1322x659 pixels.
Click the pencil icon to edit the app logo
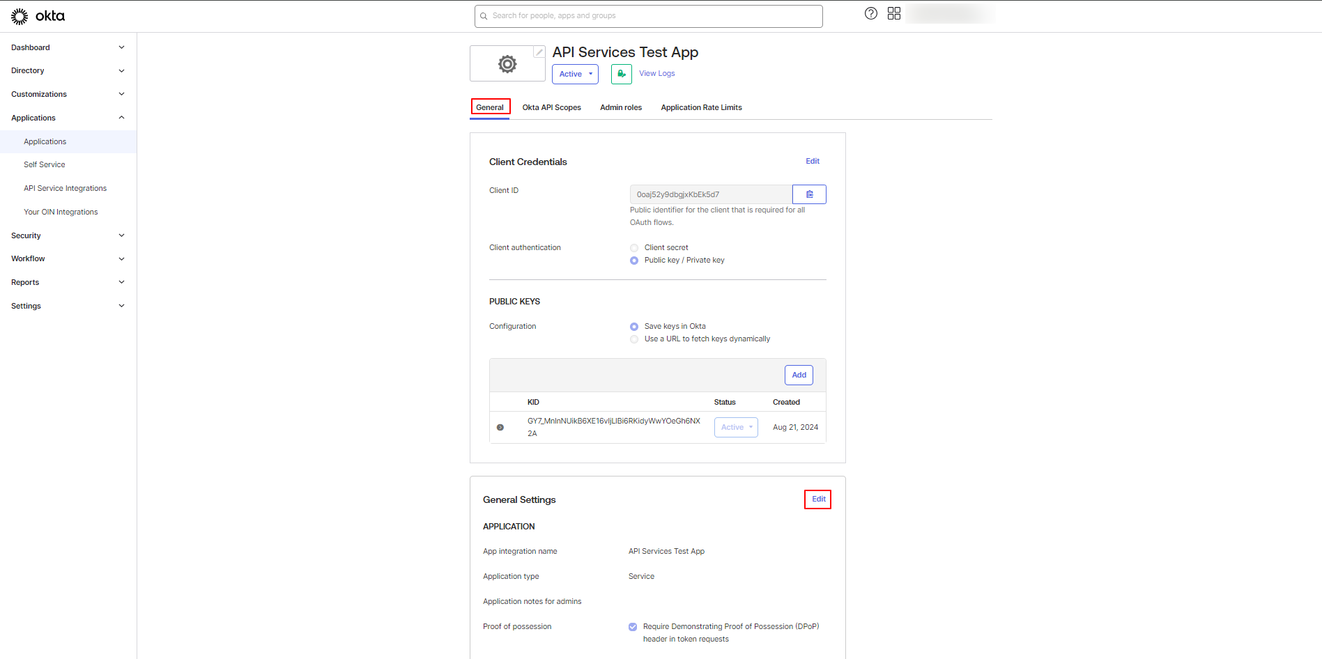(539, 52)
